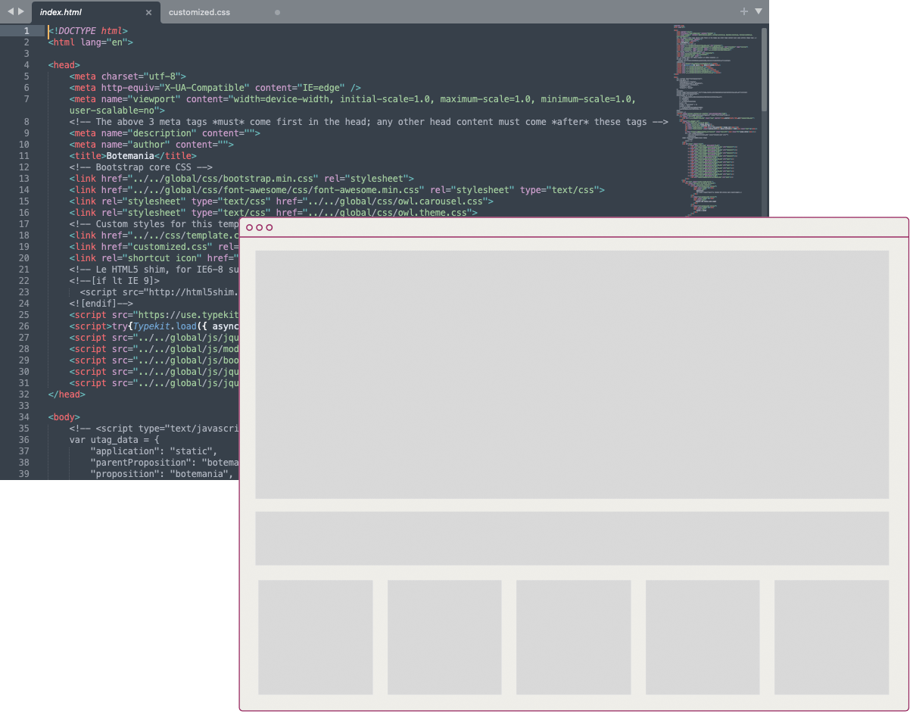Viewport: 913px width, 714px height.
Task: Click the minimap code overview
Action: (x=715, y=121)
